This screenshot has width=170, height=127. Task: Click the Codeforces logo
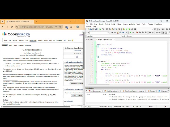click(x=16, y=34)
